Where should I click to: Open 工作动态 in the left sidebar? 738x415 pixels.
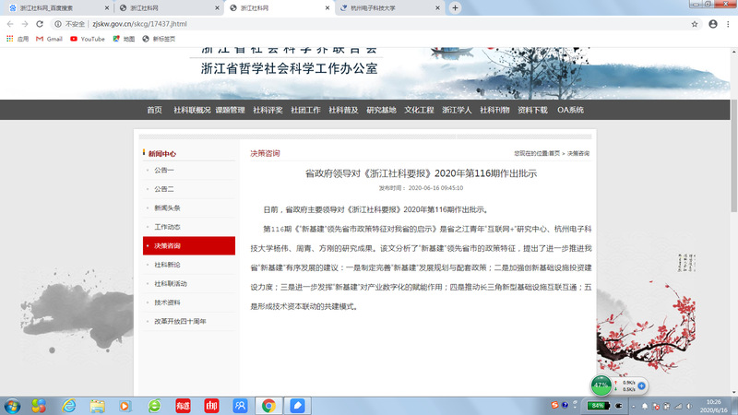(167, 227)
